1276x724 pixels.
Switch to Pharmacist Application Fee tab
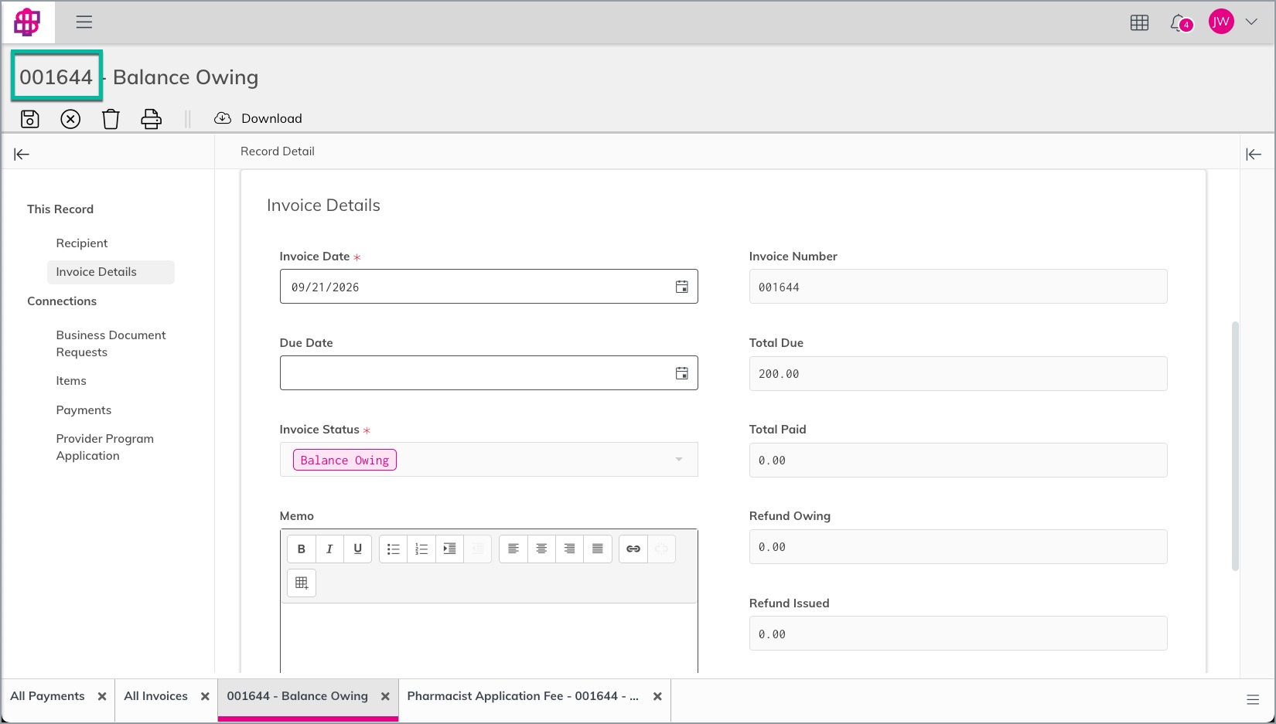tap(523, 696)
